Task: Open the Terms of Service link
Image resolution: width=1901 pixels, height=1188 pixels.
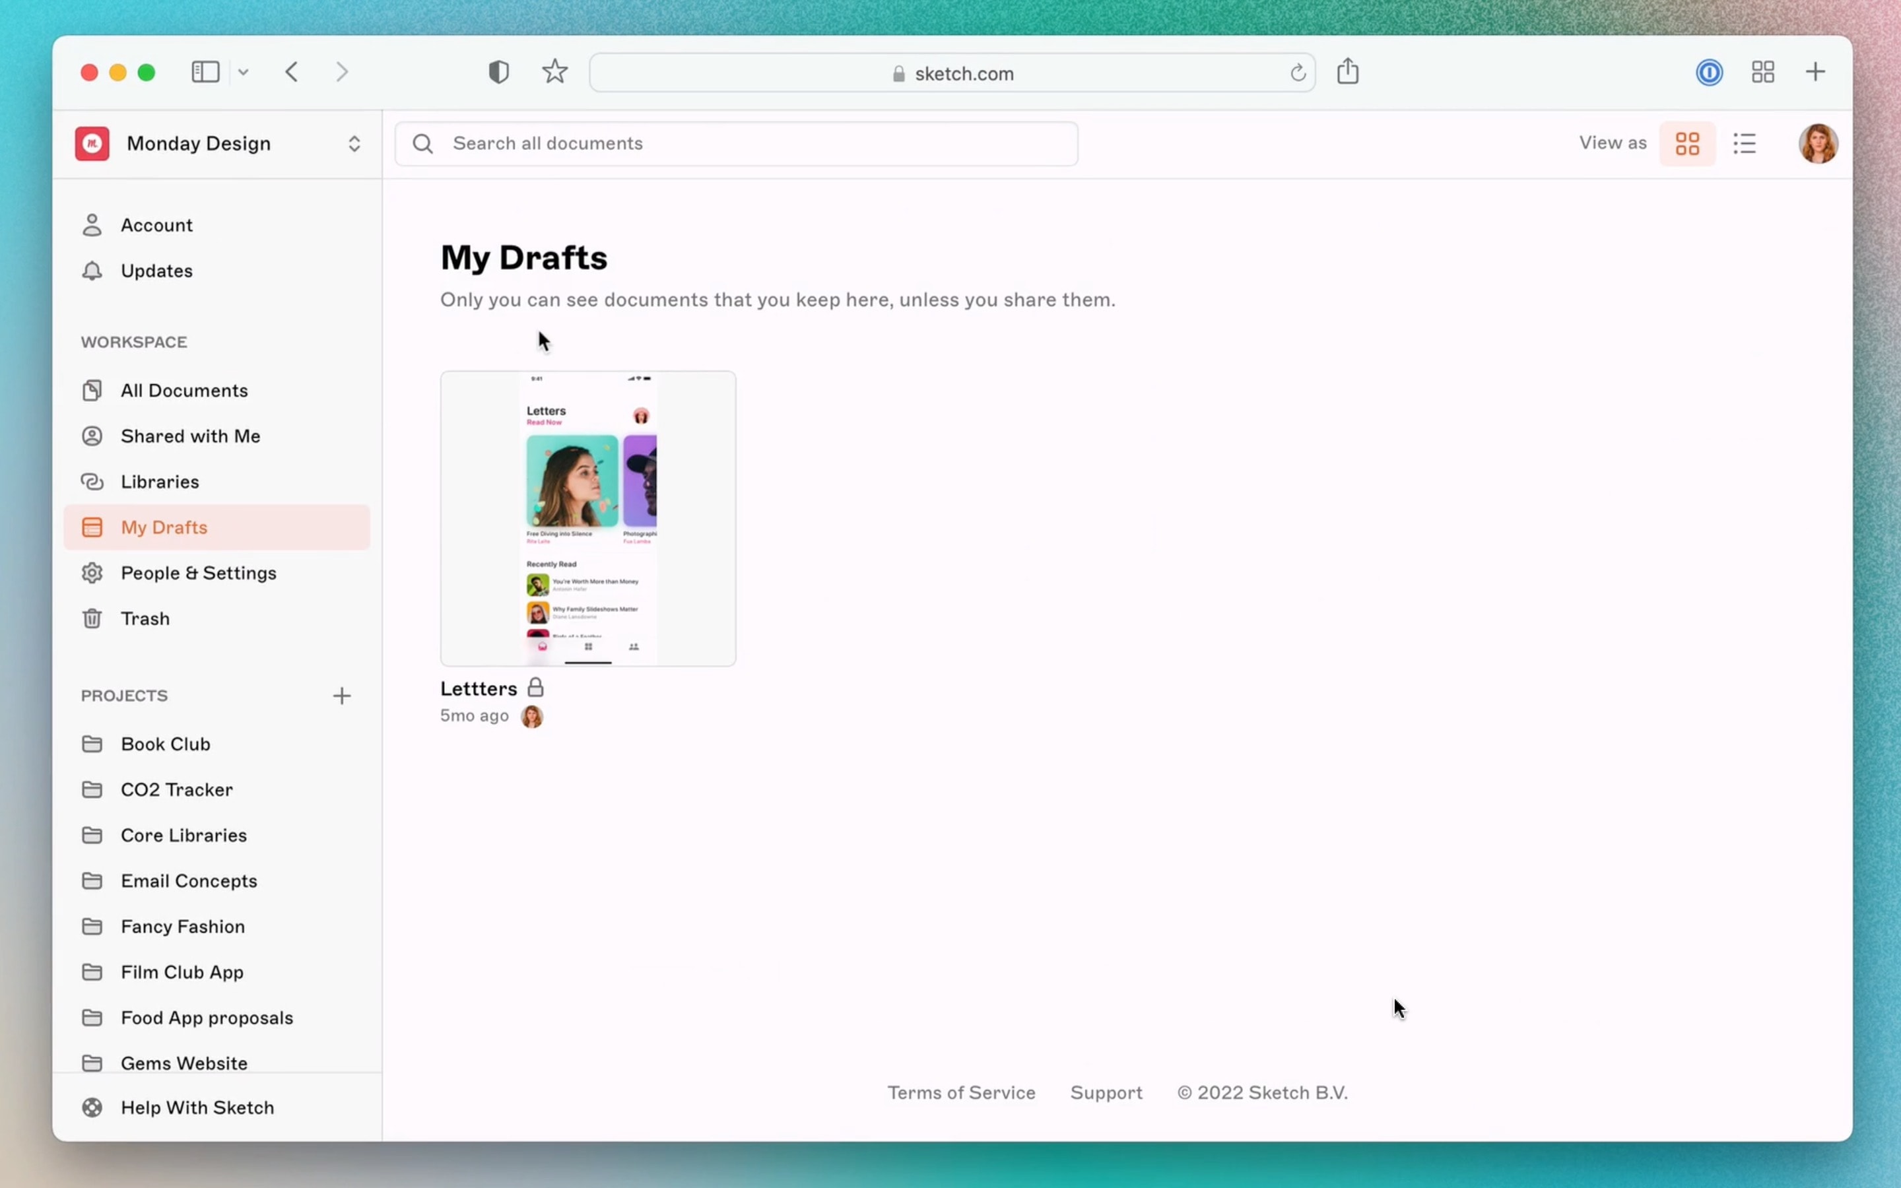Action: [962, 1093]
